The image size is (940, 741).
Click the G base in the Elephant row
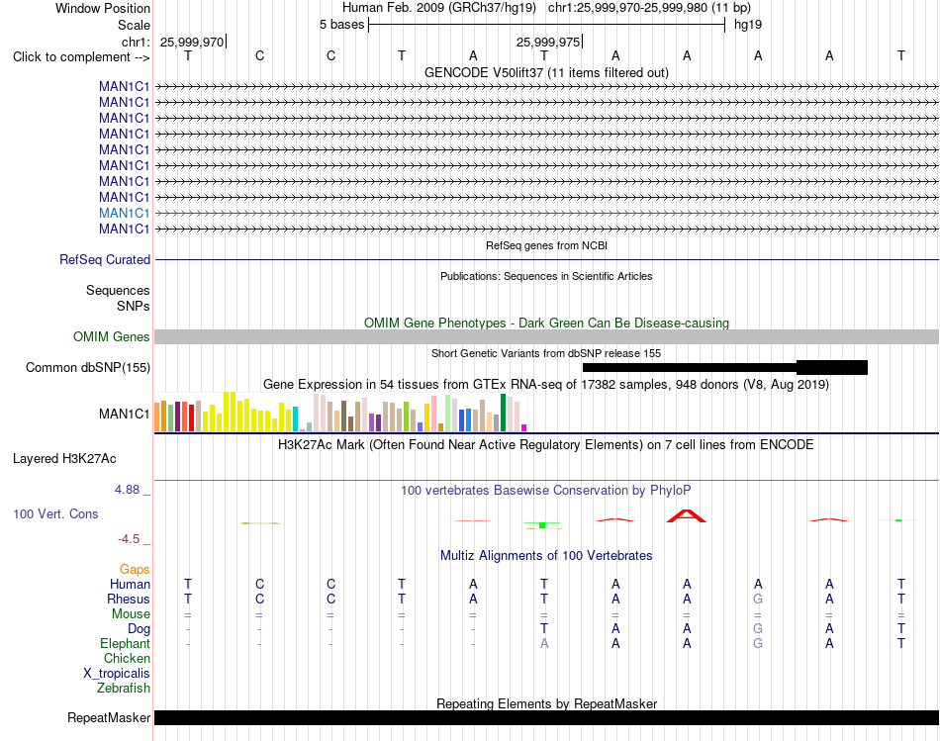point(758,643)
